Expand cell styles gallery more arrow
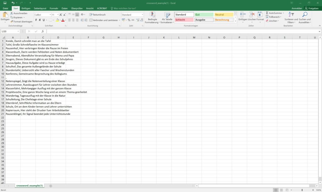 pyautogui.click(x=235, y=21)
